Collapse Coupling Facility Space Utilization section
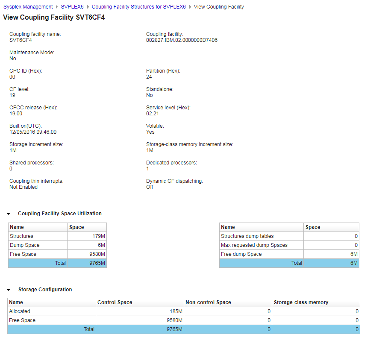Screen dimensions: 391x343 [x=9, y=214]
